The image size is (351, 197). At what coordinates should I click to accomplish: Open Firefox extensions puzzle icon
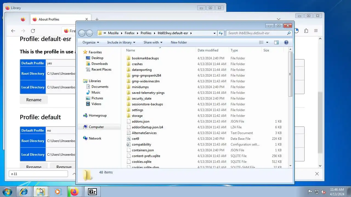(x=306, y=31)
